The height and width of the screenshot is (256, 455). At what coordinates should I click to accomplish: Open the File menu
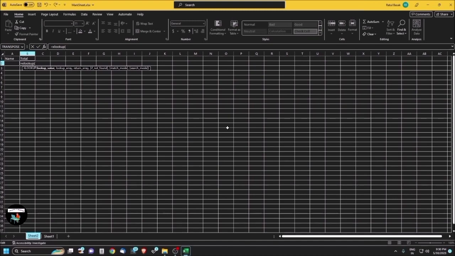(6, 14)
